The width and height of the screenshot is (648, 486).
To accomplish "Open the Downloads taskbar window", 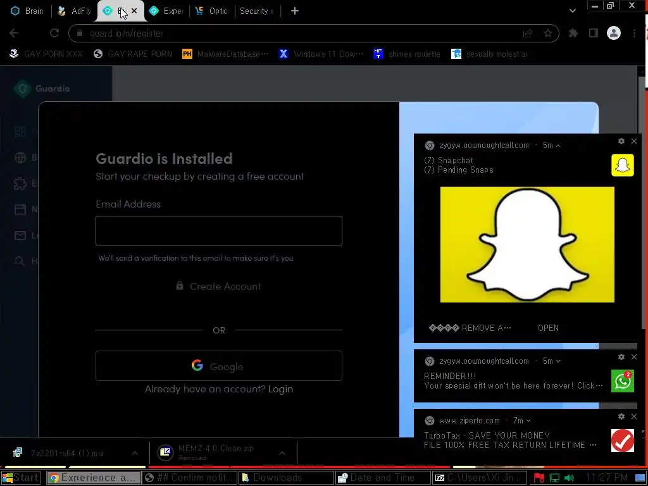I will click(x=287, y=478).
